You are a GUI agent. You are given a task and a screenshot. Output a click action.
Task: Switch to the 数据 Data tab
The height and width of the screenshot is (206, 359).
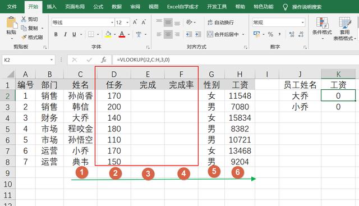coord(117,7)
